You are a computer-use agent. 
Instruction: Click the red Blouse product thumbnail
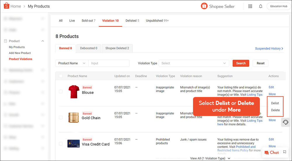point(74,91)
